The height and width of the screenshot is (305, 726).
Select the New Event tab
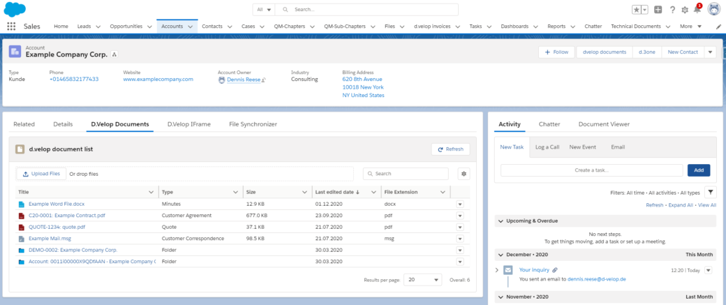582,147
